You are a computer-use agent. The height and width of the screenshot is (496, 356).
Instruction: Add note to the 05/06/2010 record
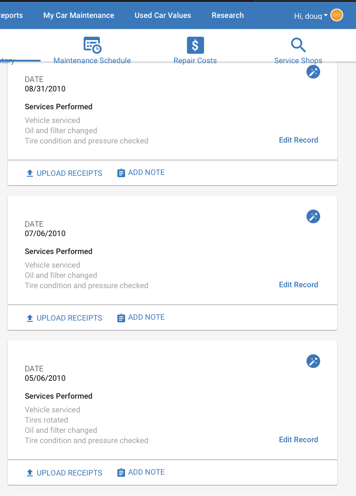pyautogui.click(x=141, y=472)
